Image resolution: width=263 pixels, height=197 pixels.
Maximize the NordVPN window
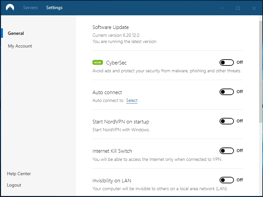[238, 8]
